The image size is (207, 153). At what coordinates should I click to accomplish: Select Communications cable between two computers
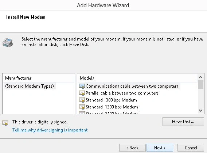132,86
